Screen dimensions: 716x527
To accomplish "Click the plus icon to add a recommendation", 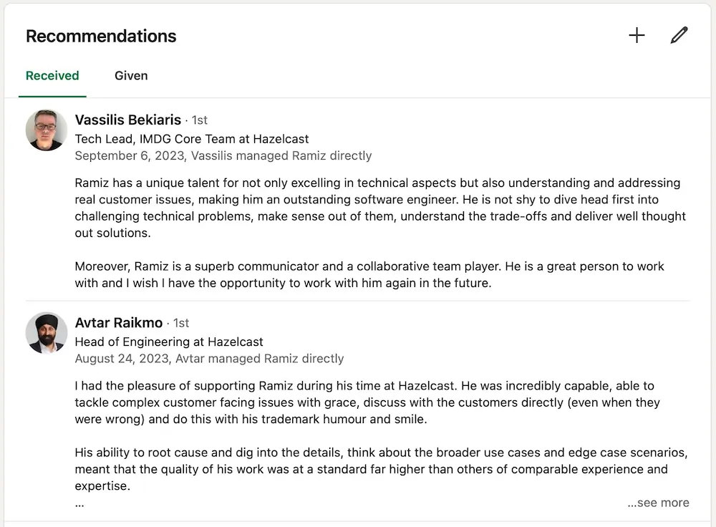I will point(637,34).
